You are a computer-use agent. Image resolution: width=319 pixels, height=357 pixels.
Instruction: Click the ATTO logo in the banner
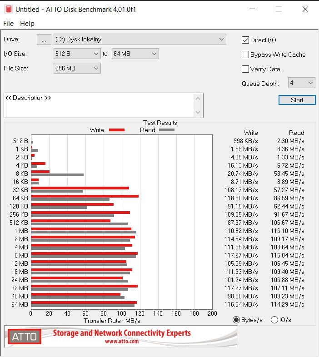[x=24, y=337]
